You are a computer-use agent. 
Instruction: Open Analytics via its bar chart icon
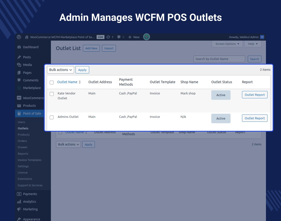20,201
